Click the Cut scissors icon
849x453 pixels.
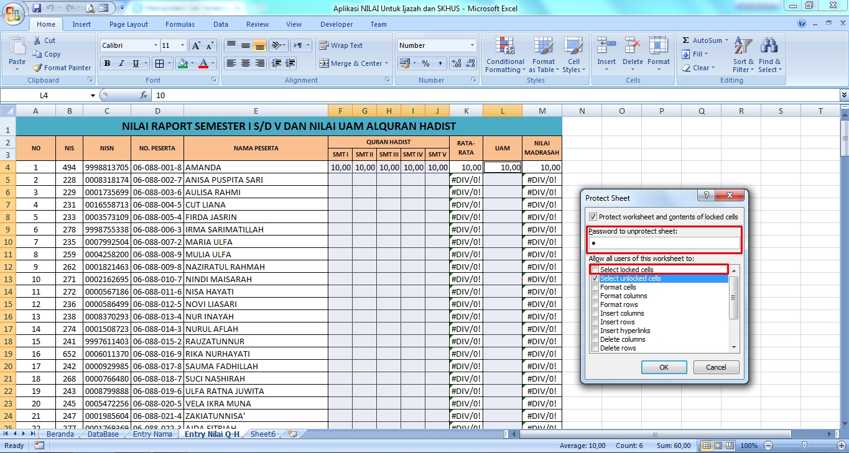36,40
